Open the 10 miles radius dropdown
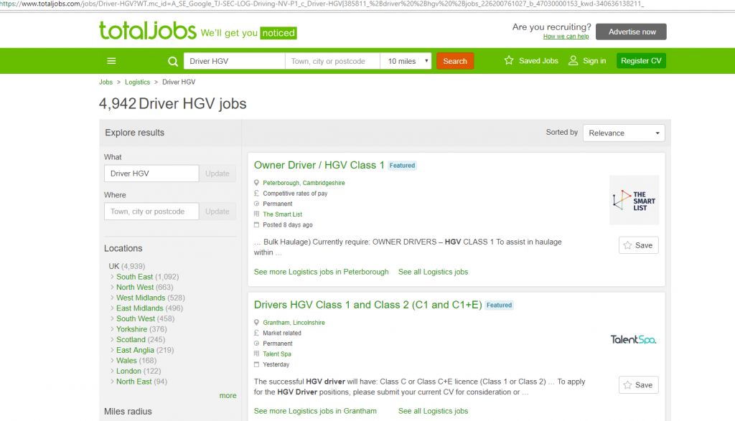The image size is (735, 421). 406,61
